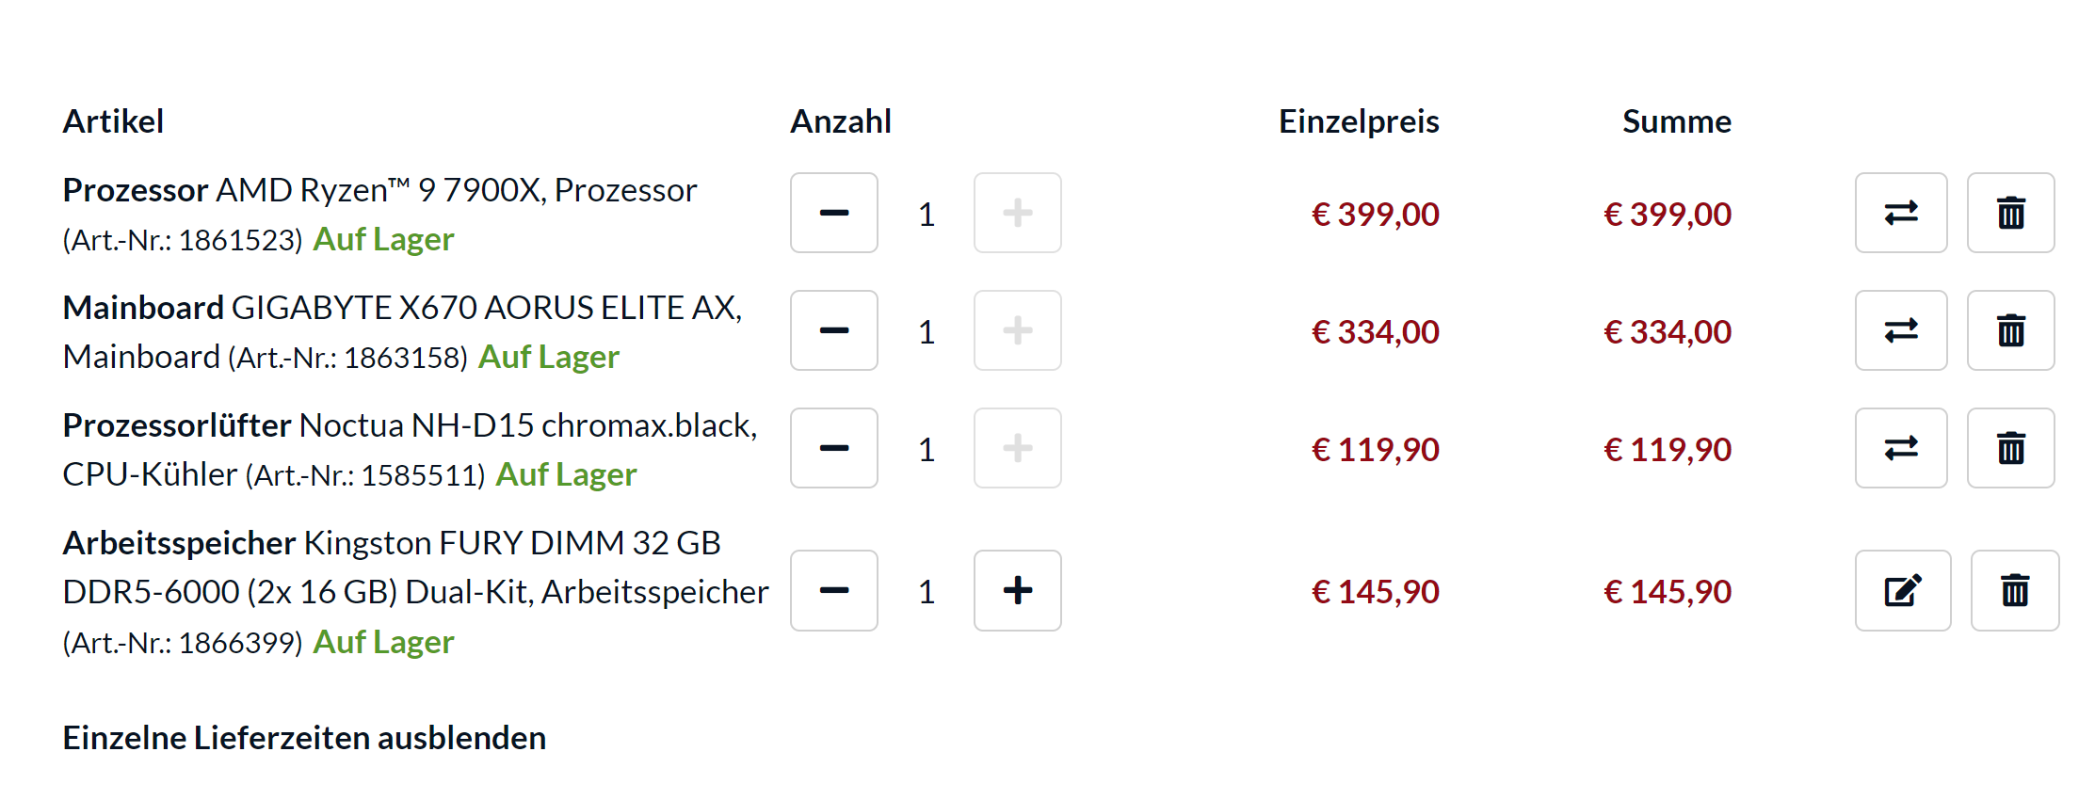
Task: Hide individual delivery times via Einzelne Lieferzeiten ausblenden
Action: pos(304,738)
